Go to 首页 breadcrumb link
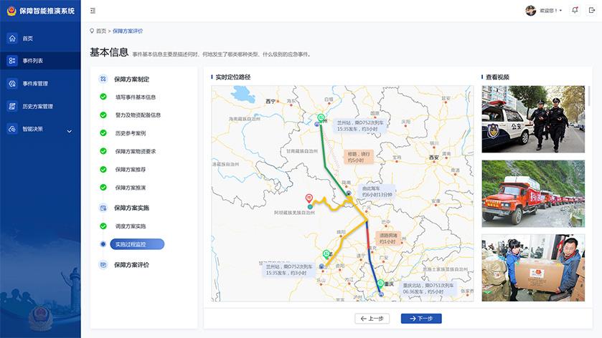This screenshot has width=602, height=338. (x=101, y=31)
